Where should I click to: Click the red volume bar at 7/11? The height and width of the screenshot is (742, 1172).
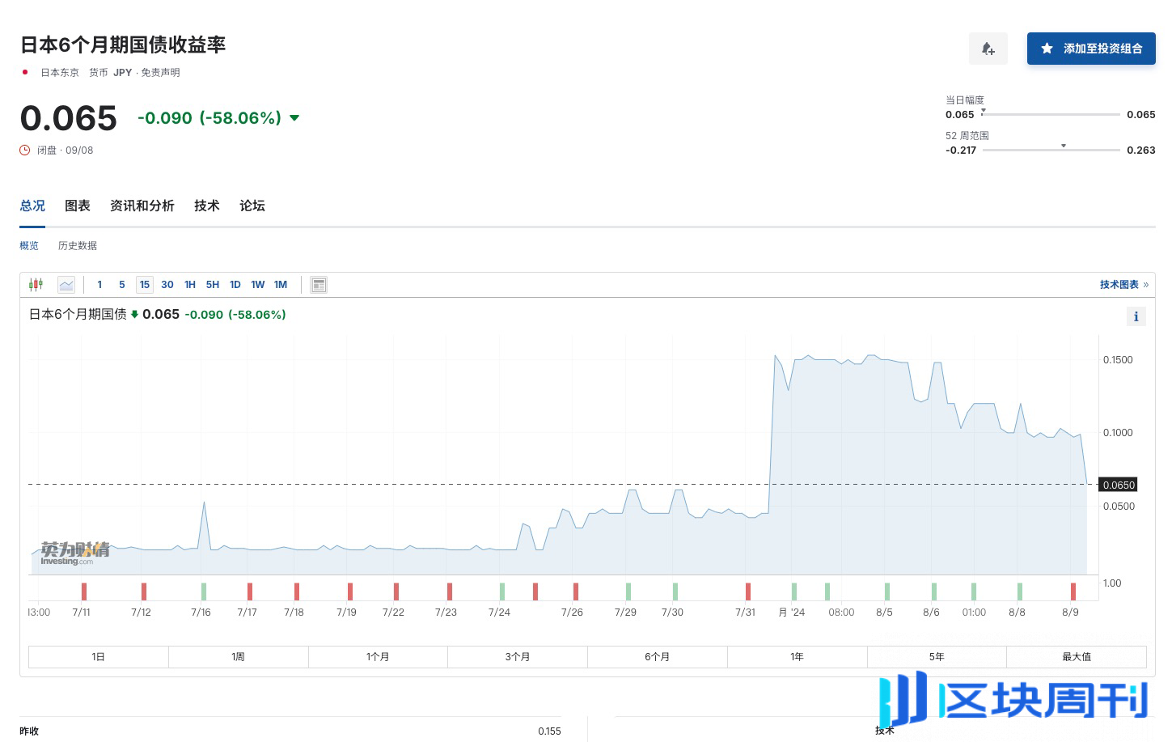pos(84,591)
